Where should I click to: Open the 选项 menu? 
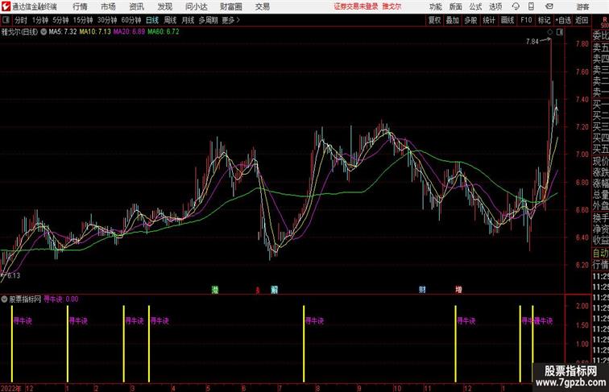(x=495, y=6)
